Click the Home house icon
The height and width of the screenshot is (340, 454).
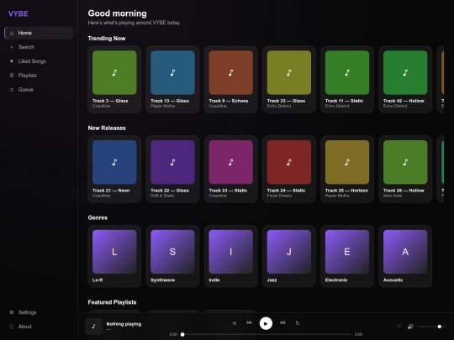12,34
